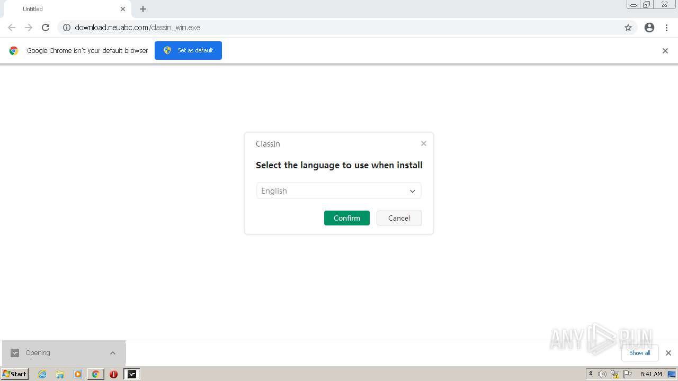View site information icon in address bar
This screenshot has height=381, width=678.
pyautogui.click(x=67, y=28)
